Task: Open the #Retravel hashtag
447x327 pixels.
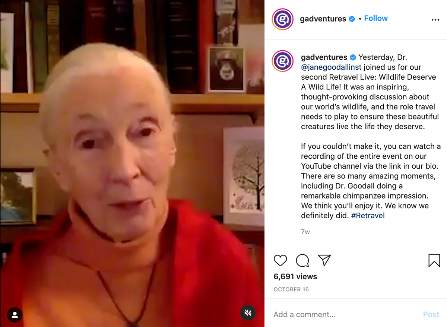Action: coord(368,215)
